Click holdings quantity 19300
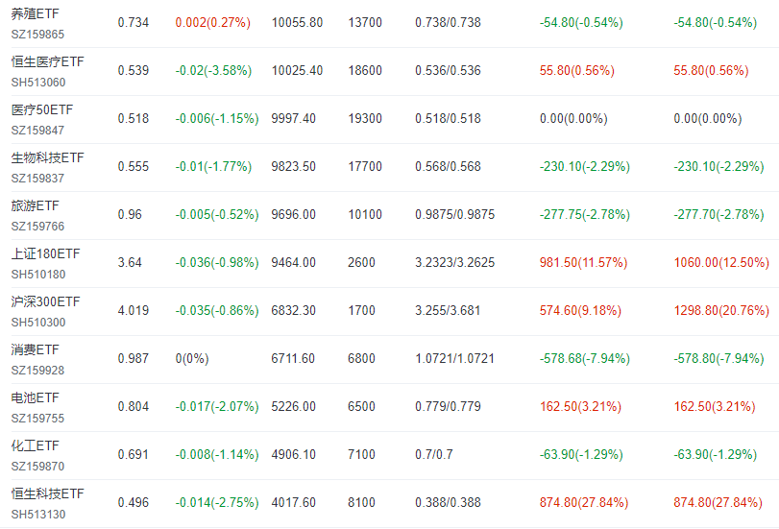Image resolution: width=779 pixels, height=529 pixels. 365,119
